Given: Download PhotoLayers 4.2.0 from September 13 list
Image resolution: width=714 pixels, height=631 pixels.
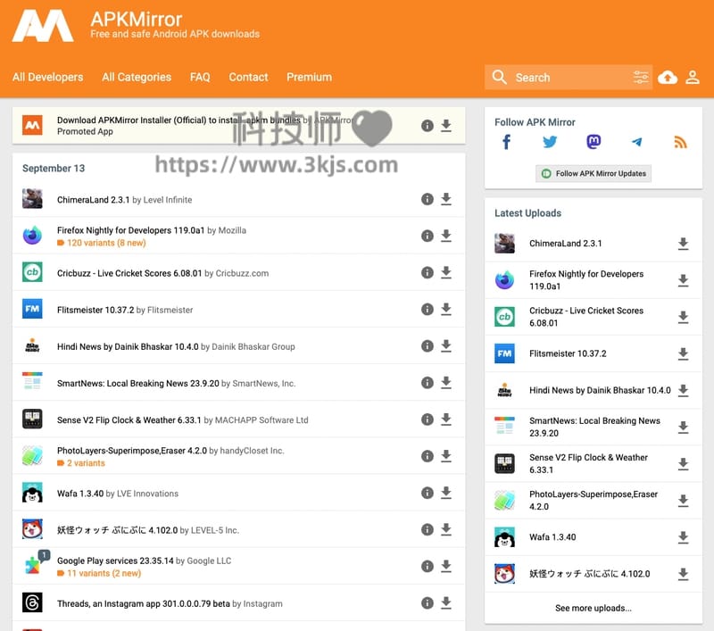Looking at the screenshot, I should click(x=446, y=456).
